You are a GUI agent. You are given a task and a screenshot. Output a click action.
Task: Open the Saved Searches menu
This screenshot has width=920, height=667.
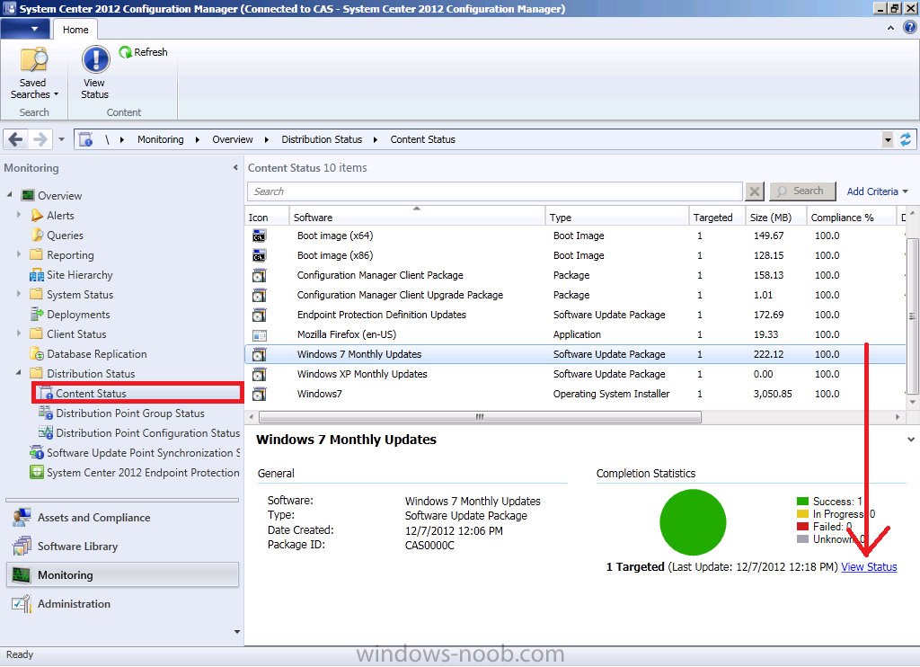coord(34,74)
